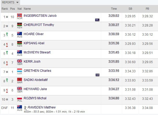Click Poland flag beside Rozmys Michal
The image size is (158, 115).
point(19,98)
